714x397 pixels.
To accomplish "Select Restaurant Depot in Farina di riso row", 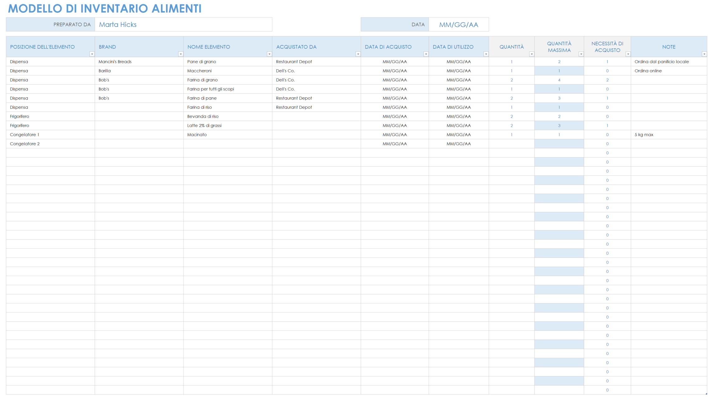I will (317, 107).
